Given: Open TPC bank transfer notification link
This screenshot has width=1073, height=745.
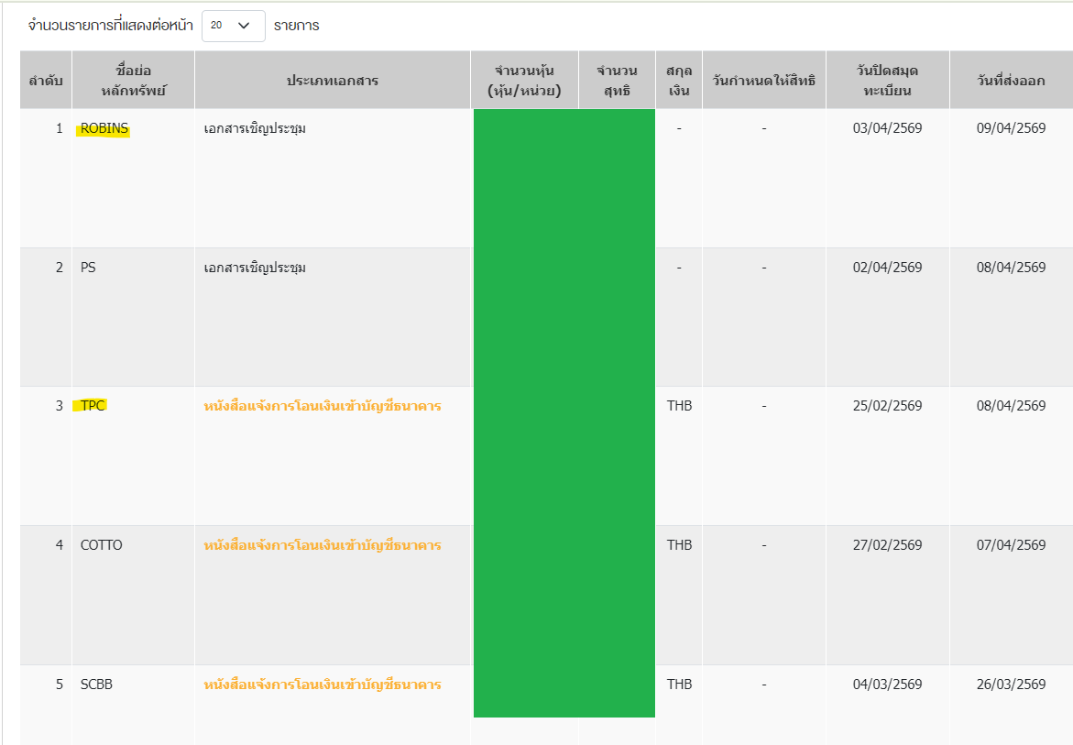Looking at the screenshot, I should click(323, 406).
